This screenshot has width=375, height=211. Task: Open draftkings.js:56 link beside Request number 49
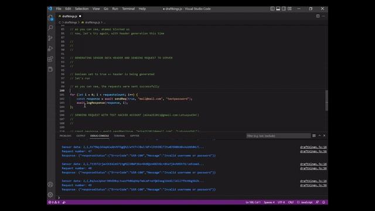(313, 185)
